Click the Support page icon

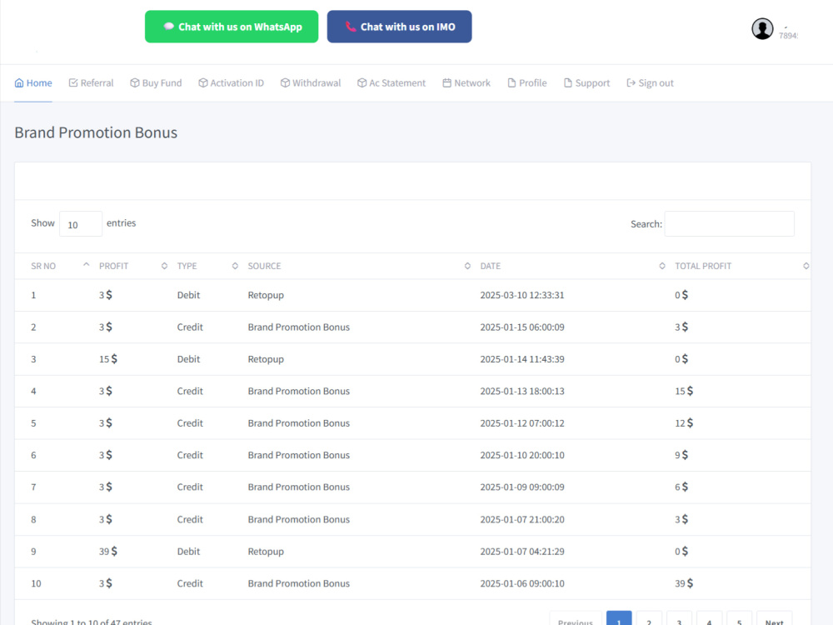[x=568, y=82]
